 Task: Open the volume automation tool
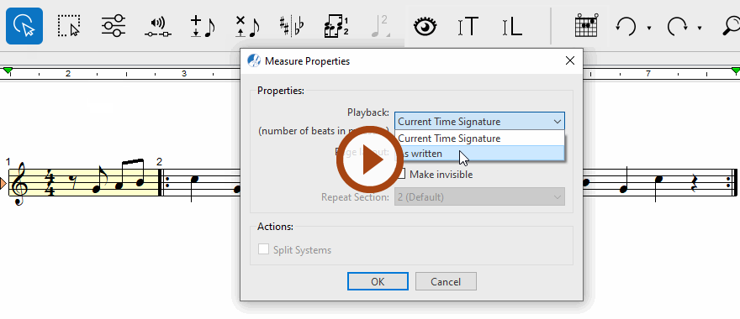(x=157, y=27)
